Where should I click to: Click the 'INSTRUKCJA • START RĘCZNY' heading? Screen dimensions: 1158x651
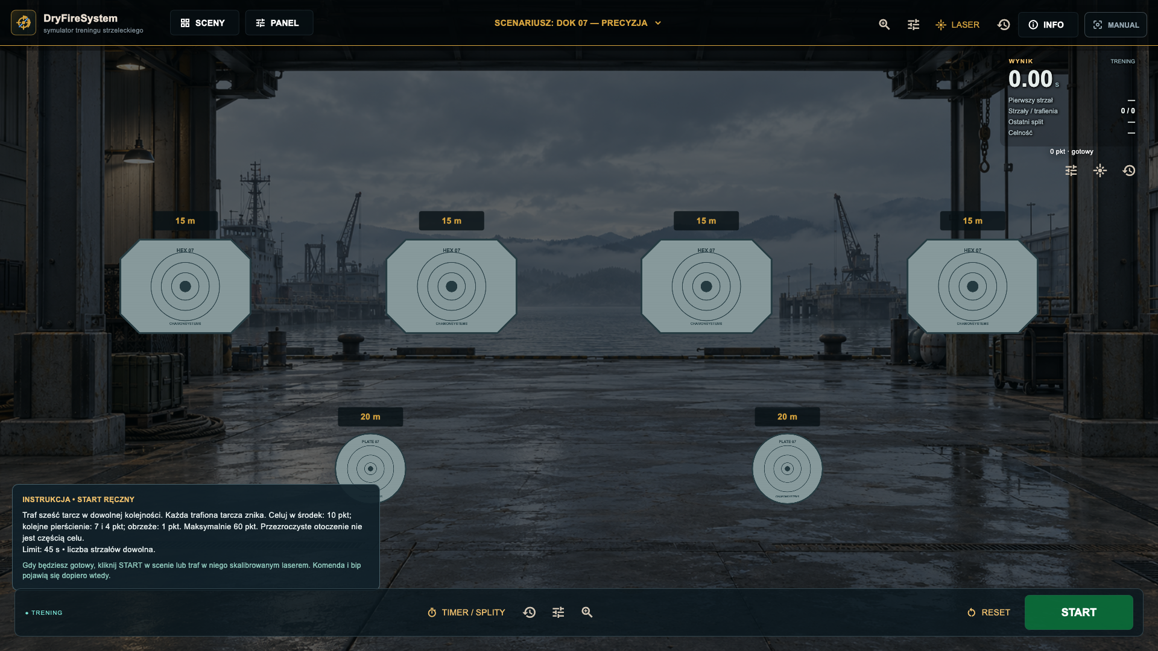pos(78,500)
